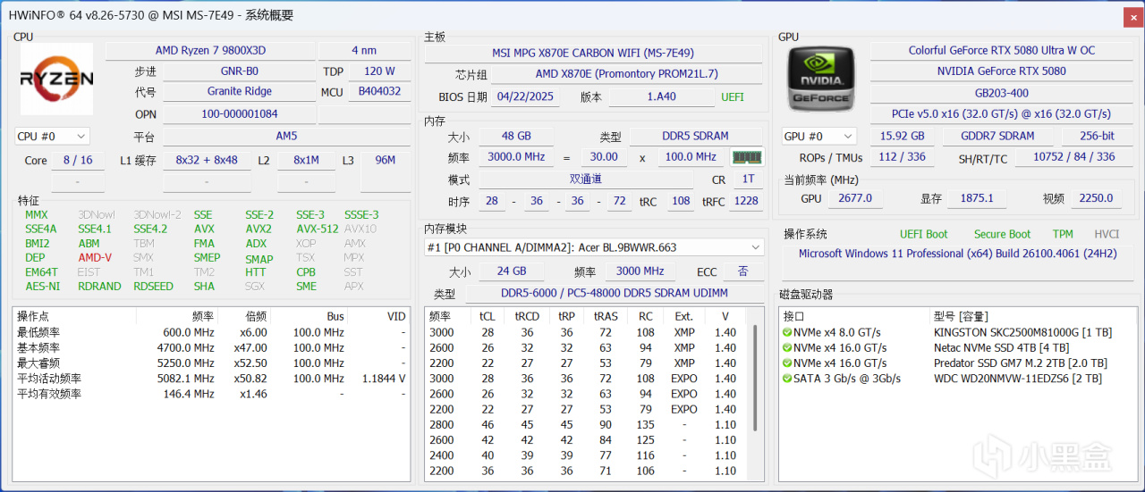Select the Colorful GeForce RTX 5080 name field

click(1001, 51)
